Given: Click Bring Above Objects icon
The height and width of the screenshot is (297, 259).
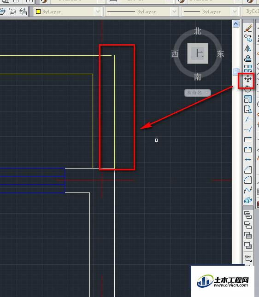Looking at the screenshot, I should (x=248, y=235).
